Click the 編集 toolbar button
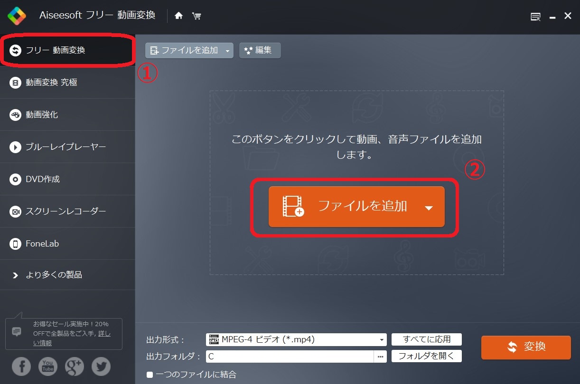Screen dimensions: 580x384 click(x=260, y=50)
